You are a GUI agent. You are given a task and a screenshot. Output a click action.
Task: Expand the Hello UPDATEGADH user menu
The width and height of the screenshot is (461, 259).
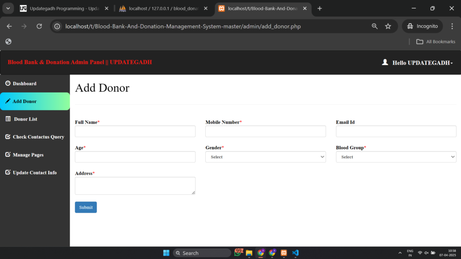point(422,63)
